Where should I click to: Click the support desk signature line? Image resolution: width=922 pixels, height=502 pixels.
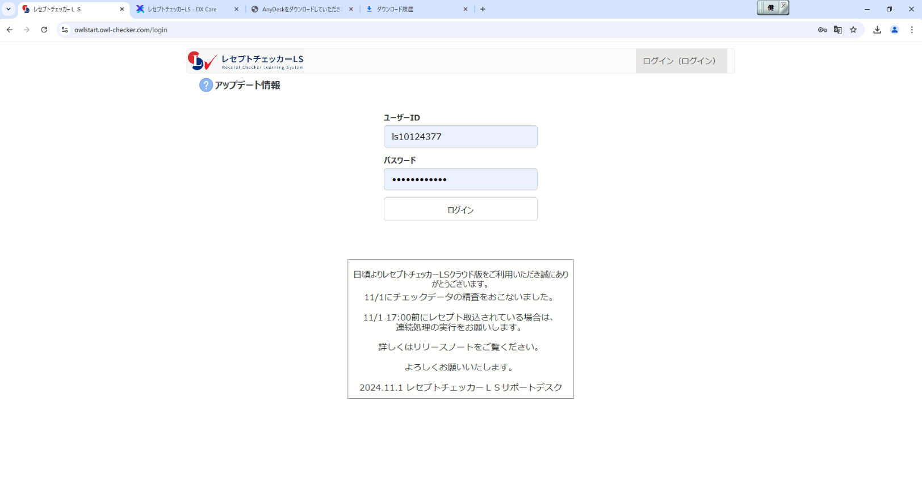[x=460, y=387]
